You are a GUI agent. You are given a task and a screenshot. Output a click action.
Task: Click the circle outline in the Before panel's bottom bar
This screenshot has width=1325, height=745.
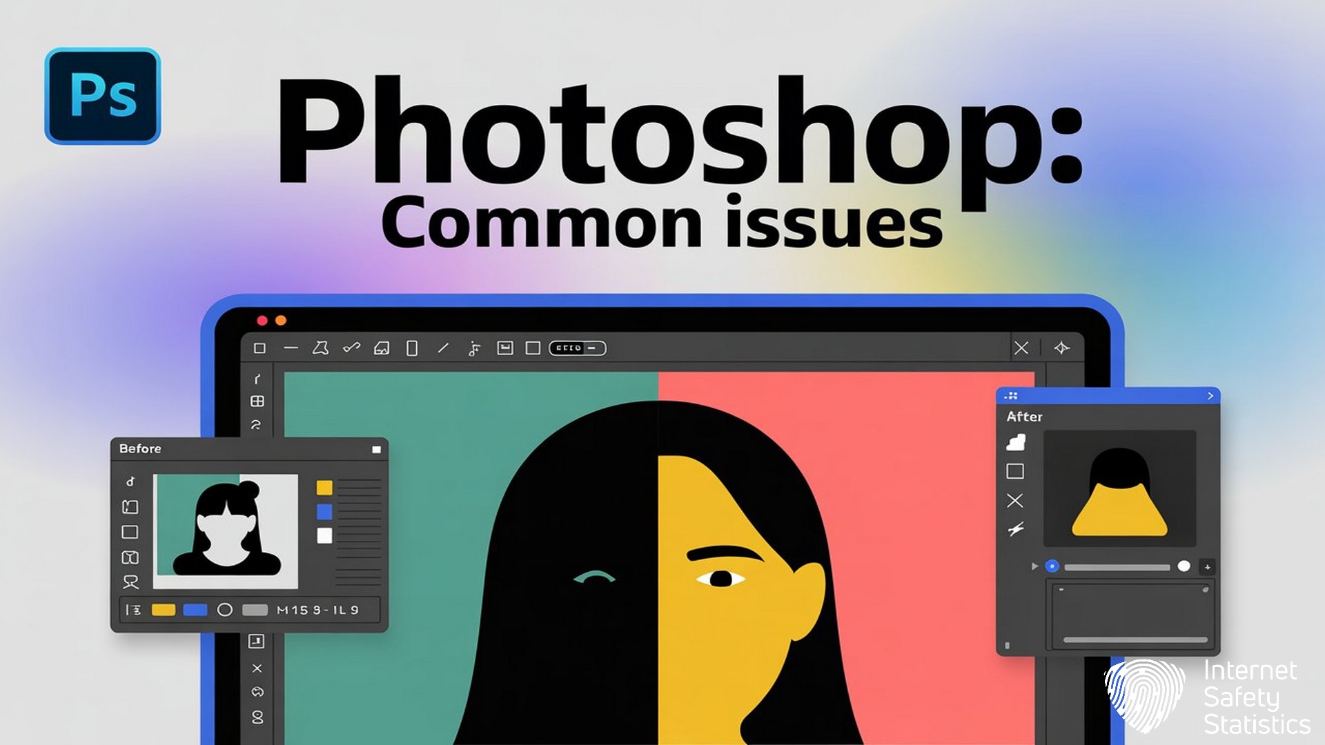tap(225, 610)
